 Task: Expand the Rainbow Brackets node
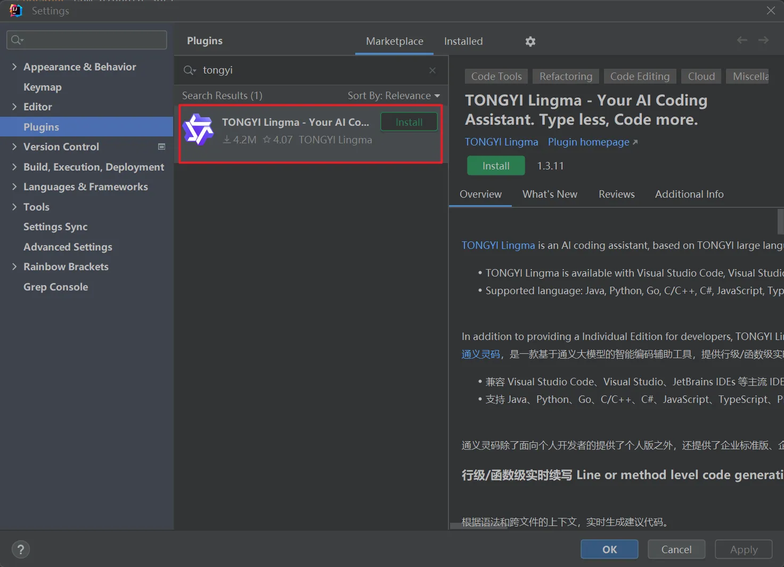pyautogui.click(x=14, y=266)
